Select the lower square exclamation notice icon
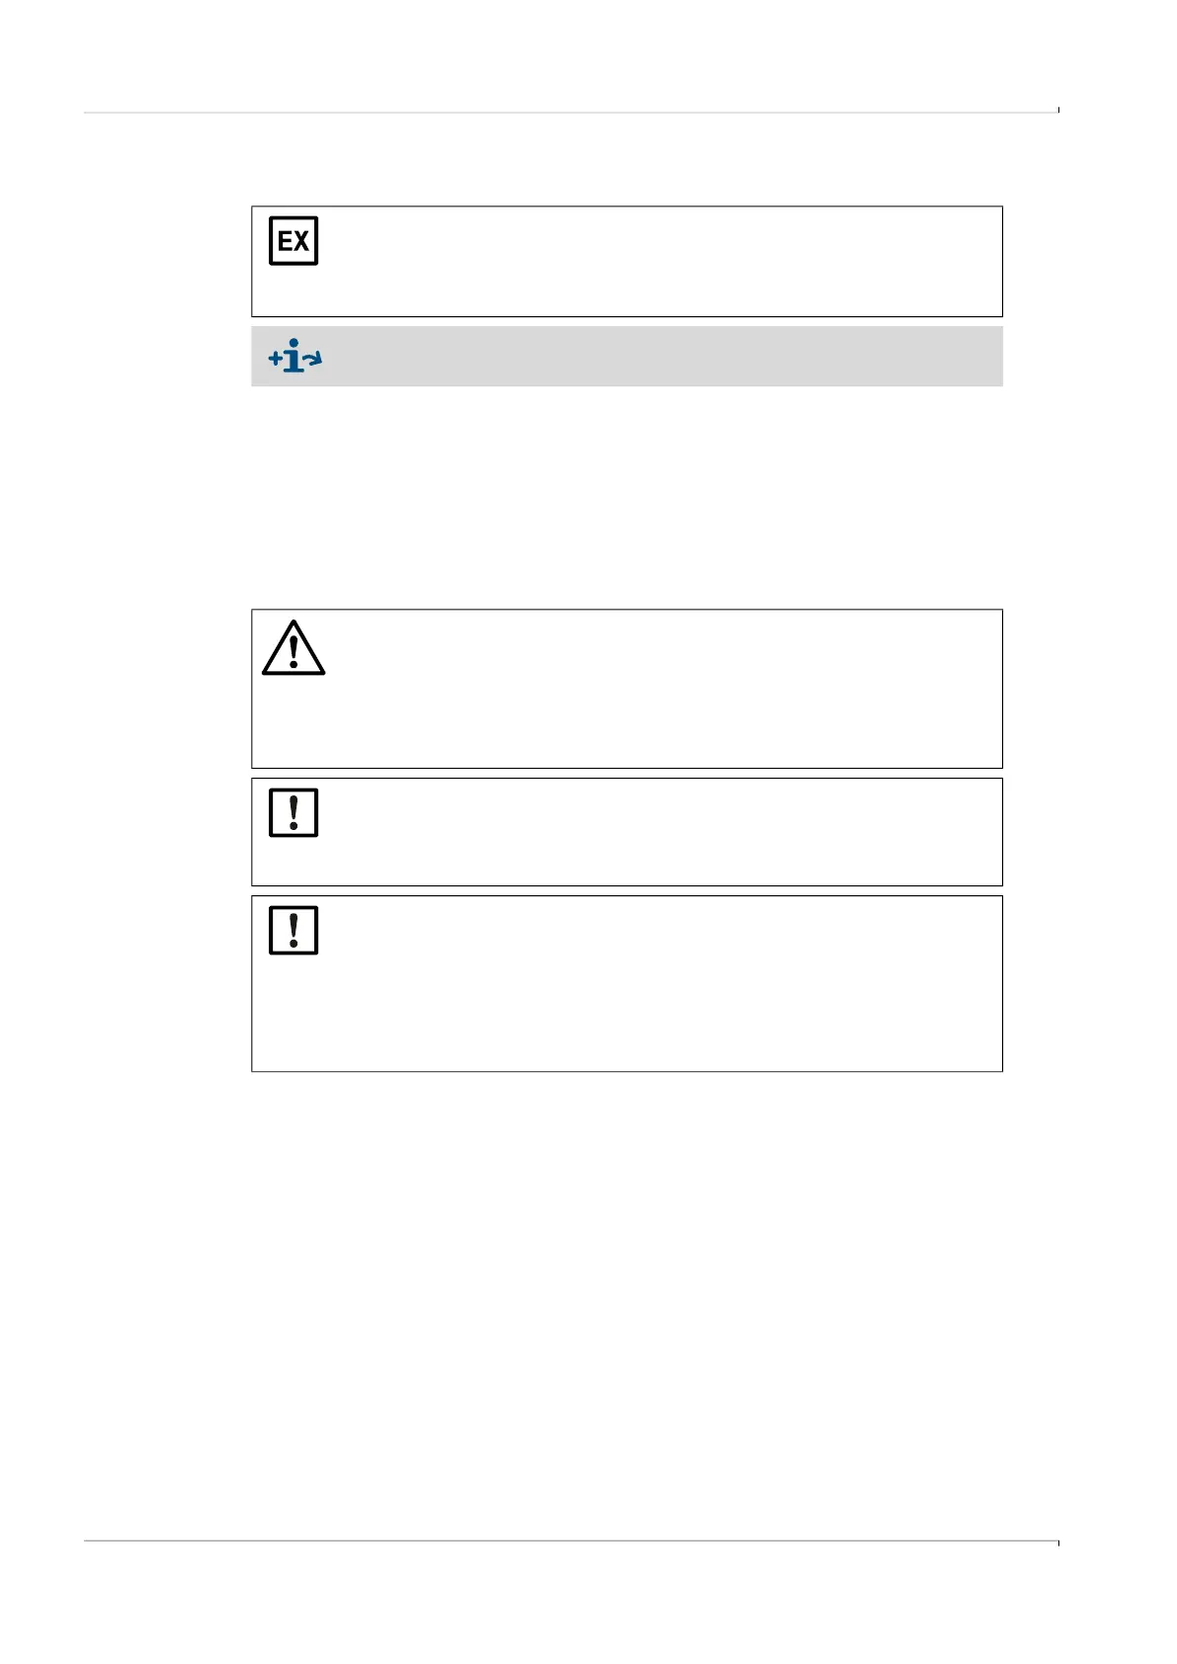The image size is (1177, 1664). click(x=294, y=930)
